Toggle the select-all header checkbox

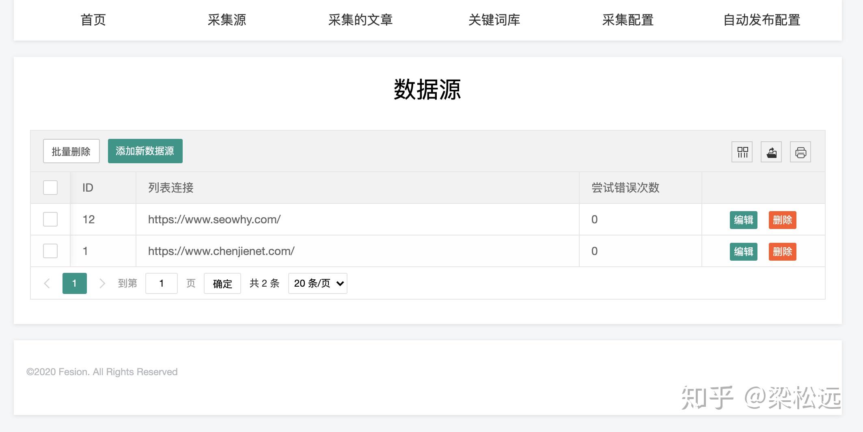click(x=50, y=188)
